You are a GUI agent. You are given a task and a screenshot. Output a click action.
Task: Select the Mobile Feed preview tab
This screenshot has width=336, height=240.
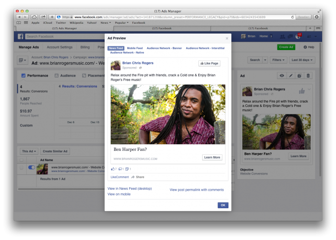[x=135, y=48]
